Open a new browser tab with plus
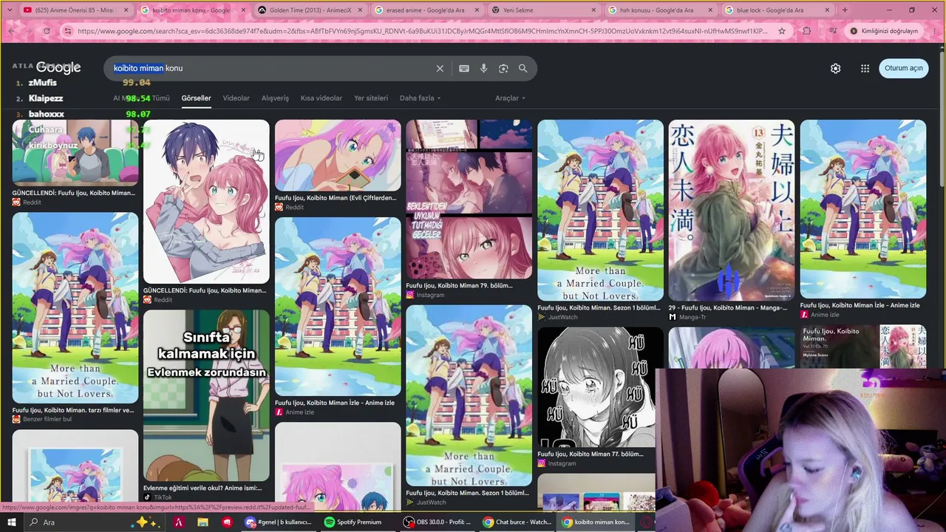Image resolution: width=946 pixels, height=532 pixels. (x=845, y=10)
